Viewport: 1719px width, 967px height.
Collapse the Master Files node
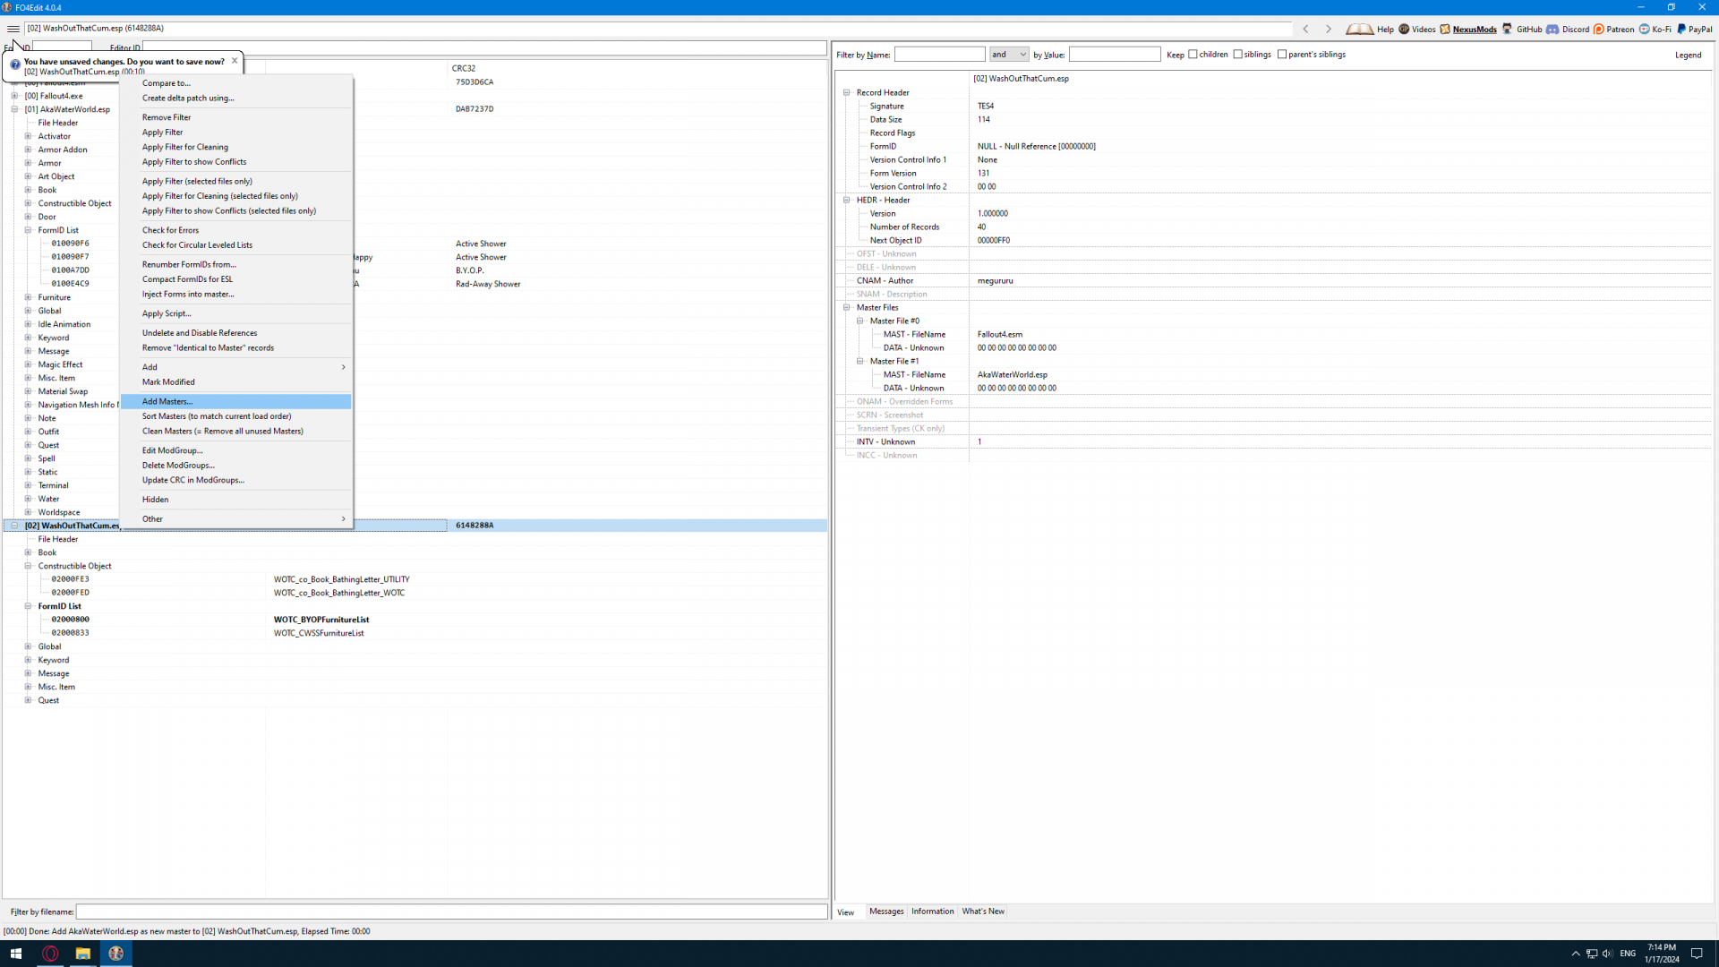847,307
